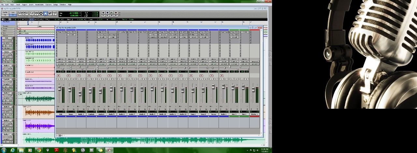Open the output selector on Master channel

pos(254,62)
